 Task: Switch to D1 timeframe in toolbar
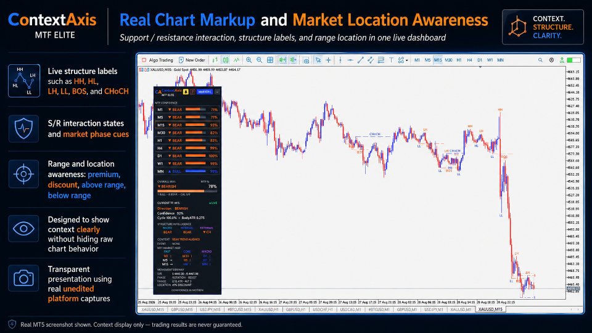point(480,60)
